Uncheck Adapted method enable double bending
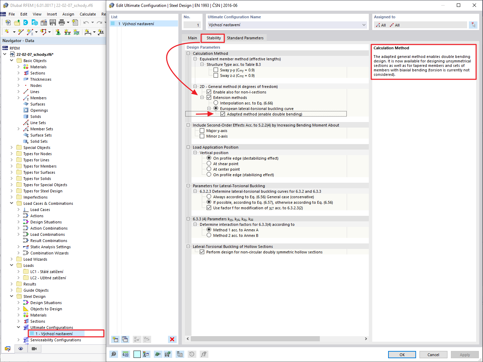 click(223, 114)
